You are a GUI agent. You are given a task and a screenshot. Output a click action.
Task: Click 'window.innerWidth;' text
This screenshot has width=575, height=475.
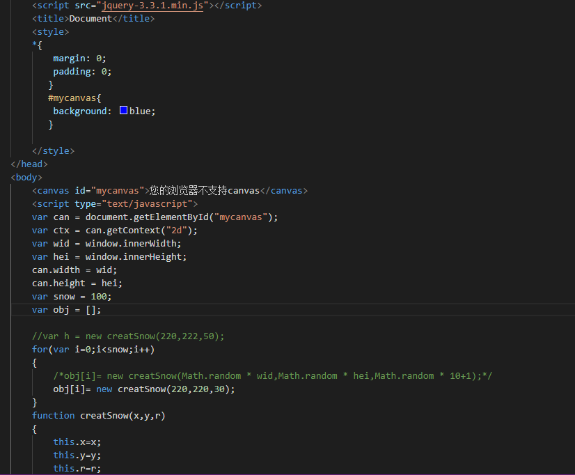click(133, 244)
